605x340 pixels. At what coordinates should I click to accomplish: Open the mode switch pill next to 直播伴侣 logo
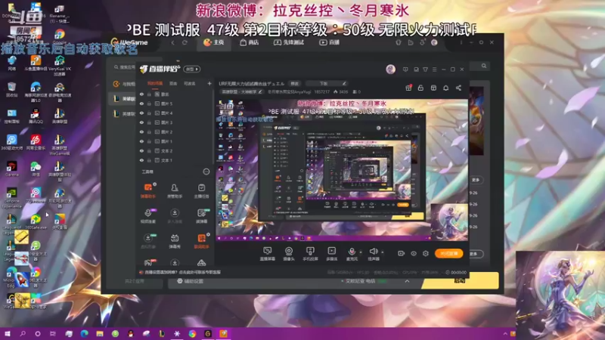pos(192,69)
